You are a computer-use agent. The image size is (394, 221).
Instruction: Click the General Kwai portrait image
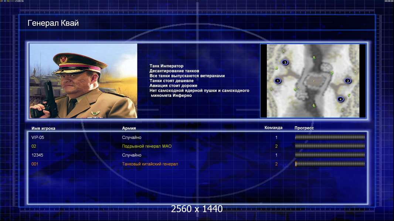(x=84, y=81)
